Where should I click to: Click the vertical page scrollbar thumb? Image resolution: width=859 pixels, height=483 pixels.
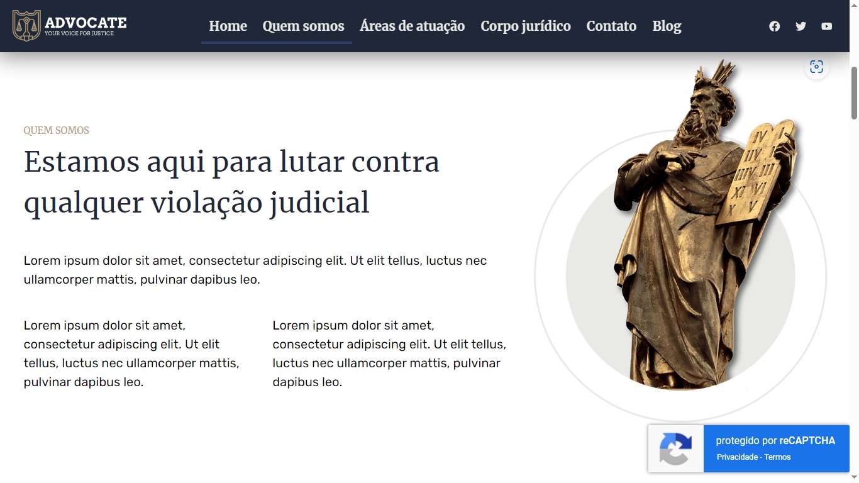click(x=854, y=92)
